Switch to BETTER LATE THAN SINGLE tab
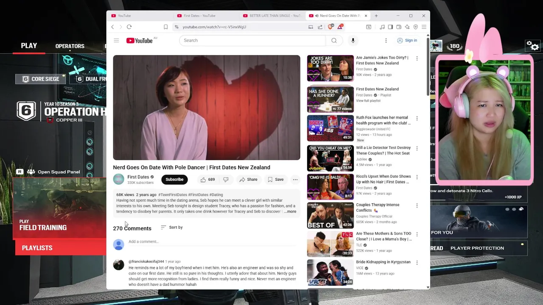Image resolution: width=543 pixels, height=305 pixels. 271,16
